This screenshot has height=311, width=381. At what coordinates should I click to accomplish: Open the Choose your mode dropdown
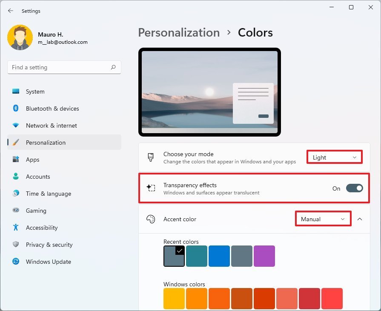pos(334,157)
